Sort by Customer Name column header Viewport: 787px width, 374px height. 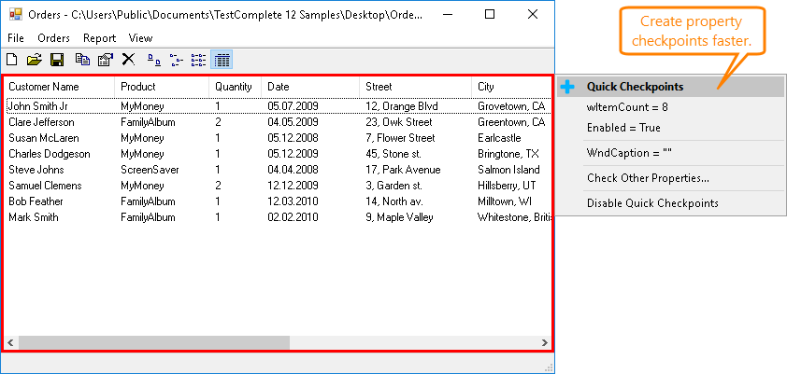59,87
